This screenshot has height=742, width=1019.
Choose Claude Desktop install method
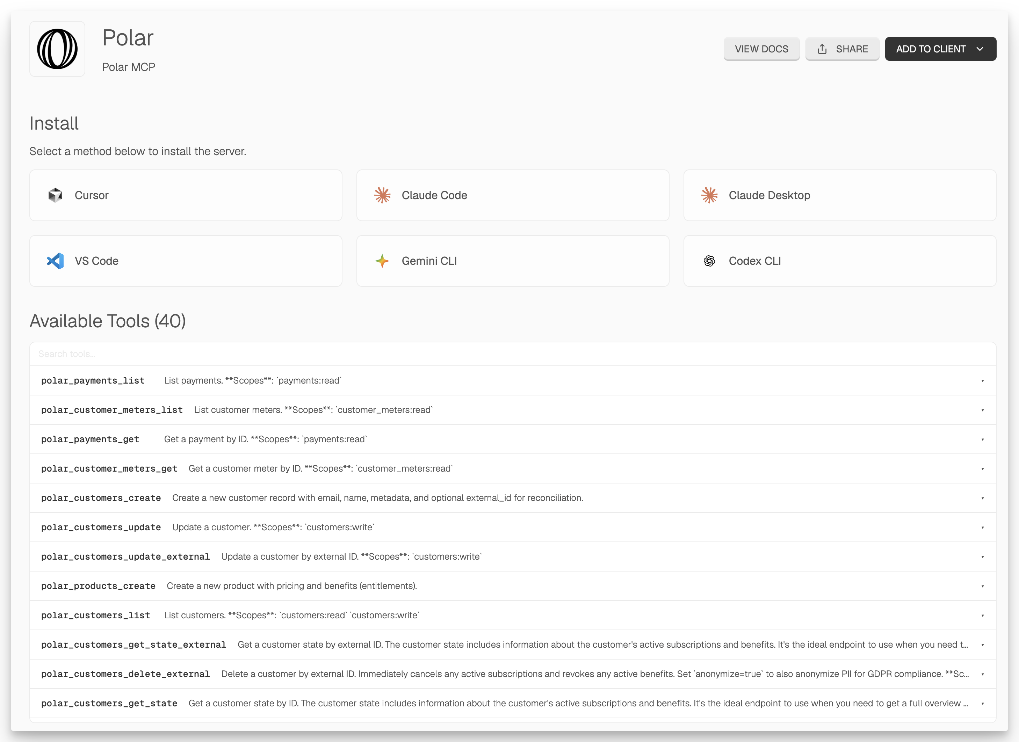(840, 195)
